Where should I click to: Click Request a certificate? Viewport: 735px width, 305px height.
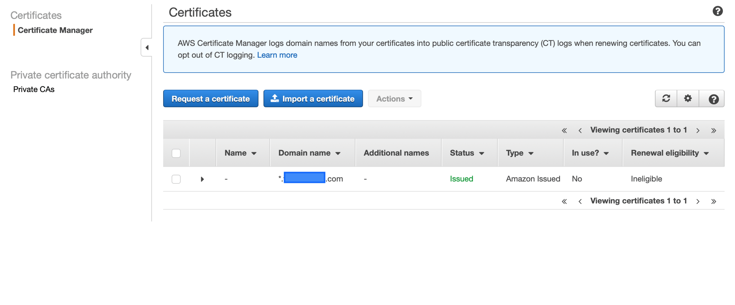click(x=211, y=99)
